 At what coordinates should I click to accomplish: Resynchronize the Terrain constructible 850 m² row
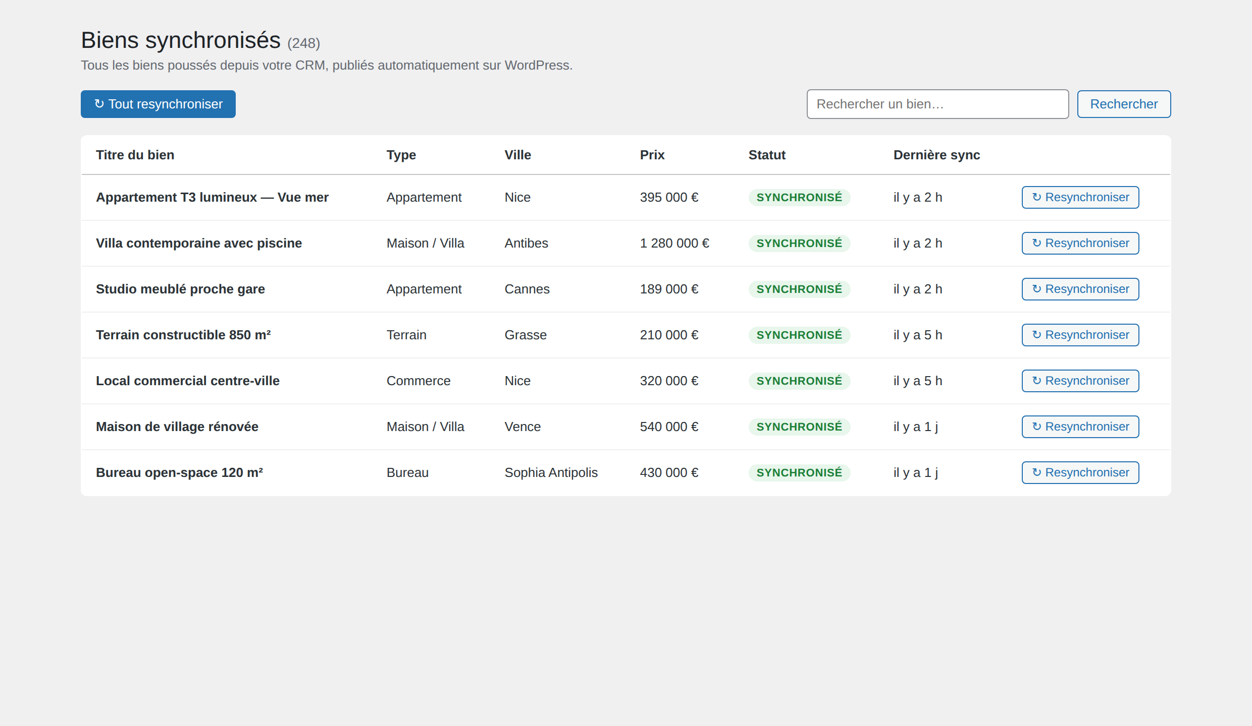[1080, 335]
